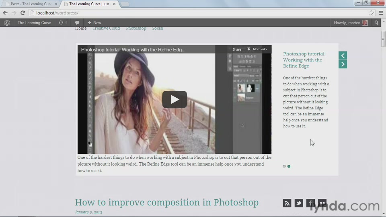Image resolution: width=386 pixels, height=217 pixels.
Task: Open updates icon showing 1
Action: [x=63, y=23]
